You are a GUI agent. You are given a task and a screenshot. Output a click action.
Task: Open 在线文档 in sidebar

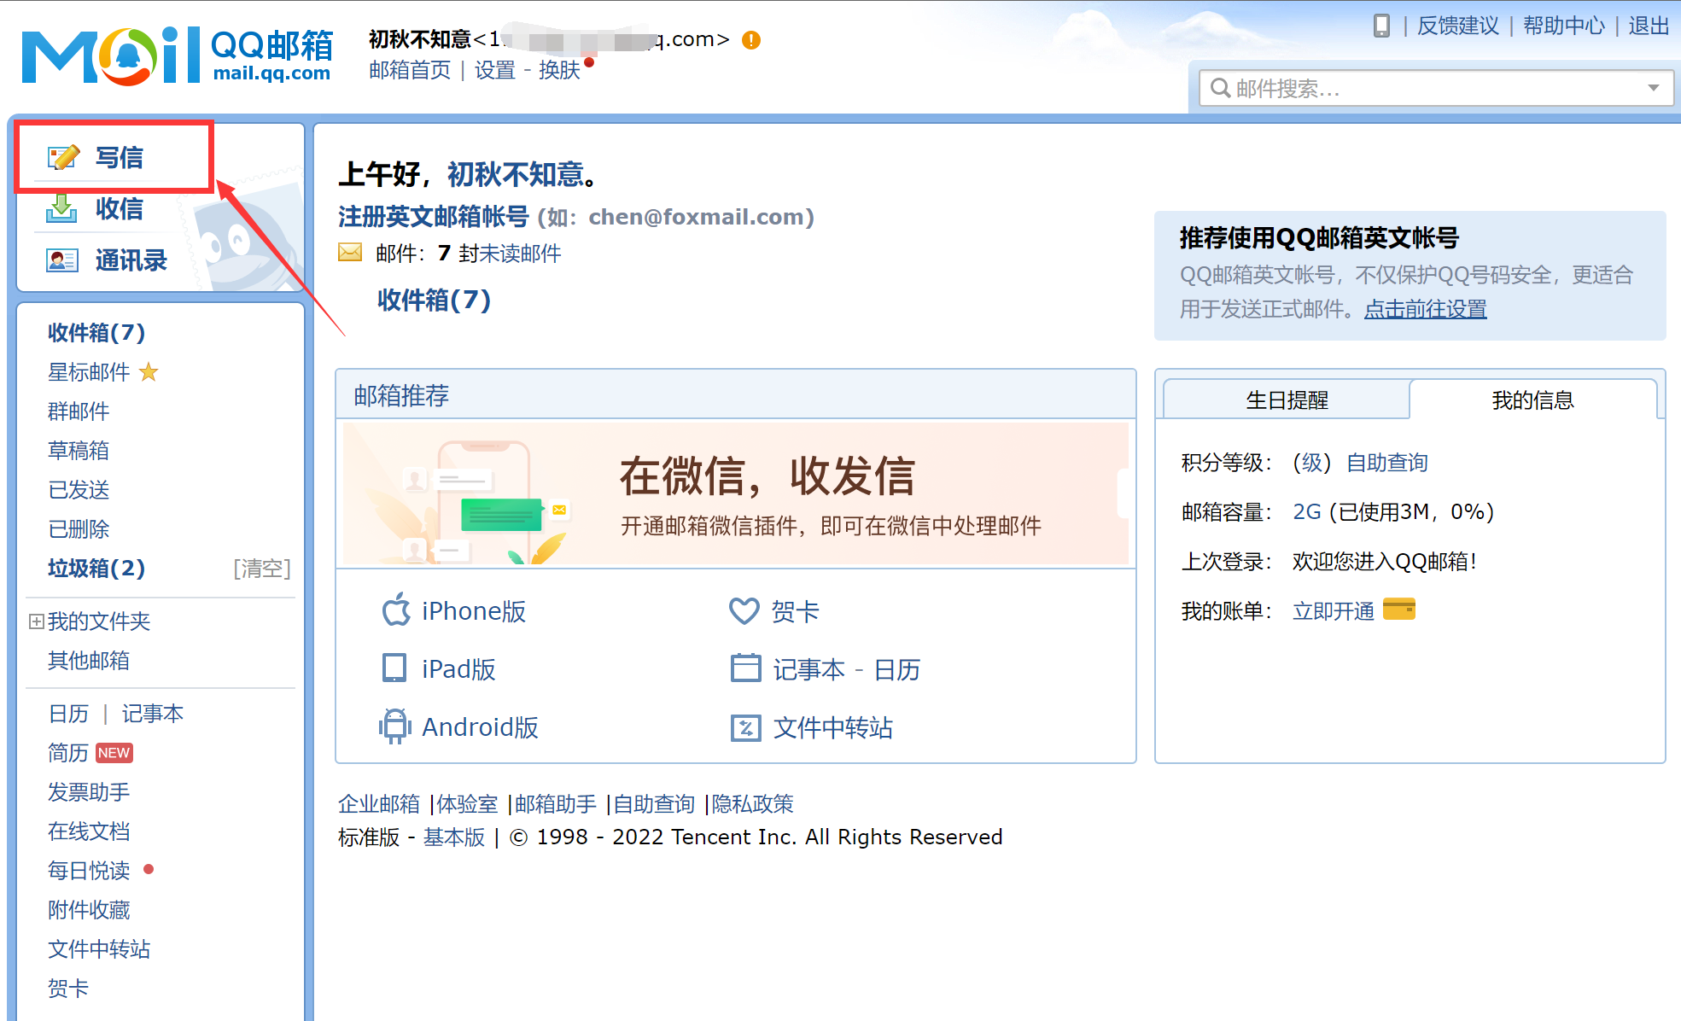(x=89, y=831)
